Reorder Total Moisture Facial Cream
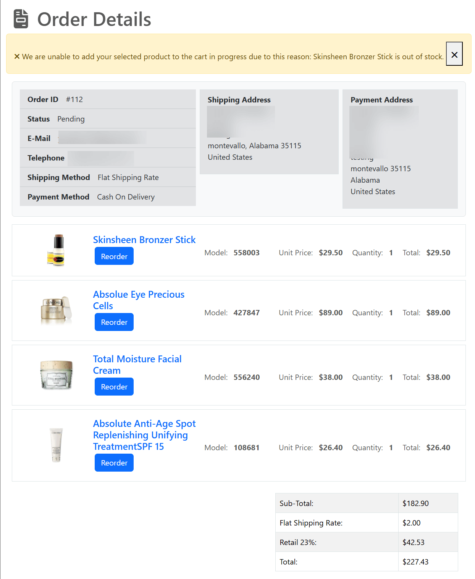The height and width of the screenshot is (579, 475). pos(114,386)
